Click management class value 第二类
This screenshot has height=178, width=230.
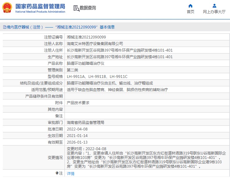pos(73,70)
